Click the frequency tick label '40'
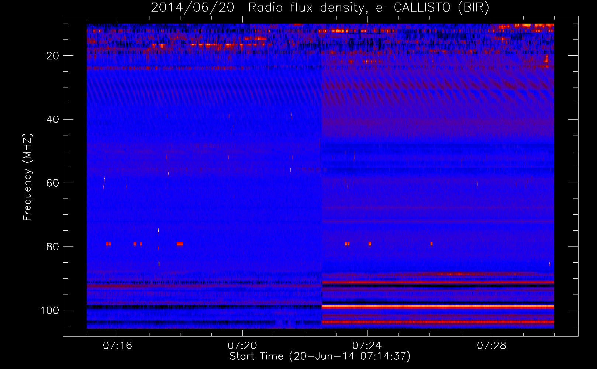Viewport: 597px width, 369px height. click(53, 120)
